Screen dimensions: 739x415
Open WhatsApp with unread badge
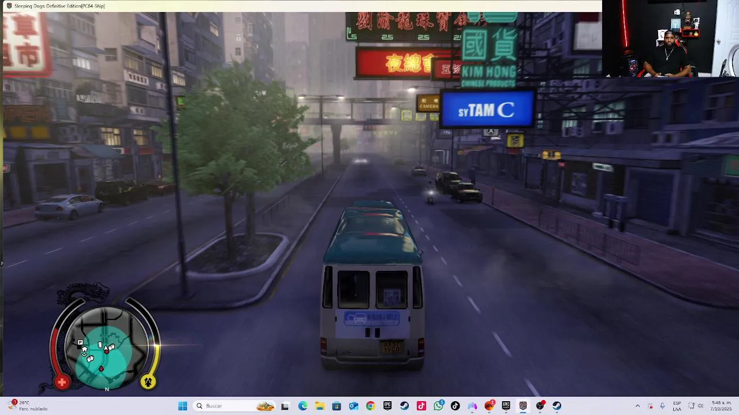438,406
